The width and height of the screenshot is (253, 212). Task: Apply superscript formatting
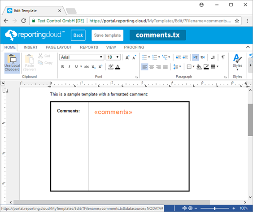tap(100, 67)
